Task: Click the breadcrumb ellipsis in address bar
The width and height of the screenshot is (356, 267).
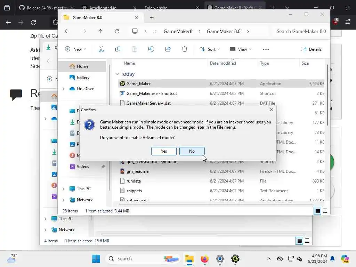Action: [x=155, y=31]
